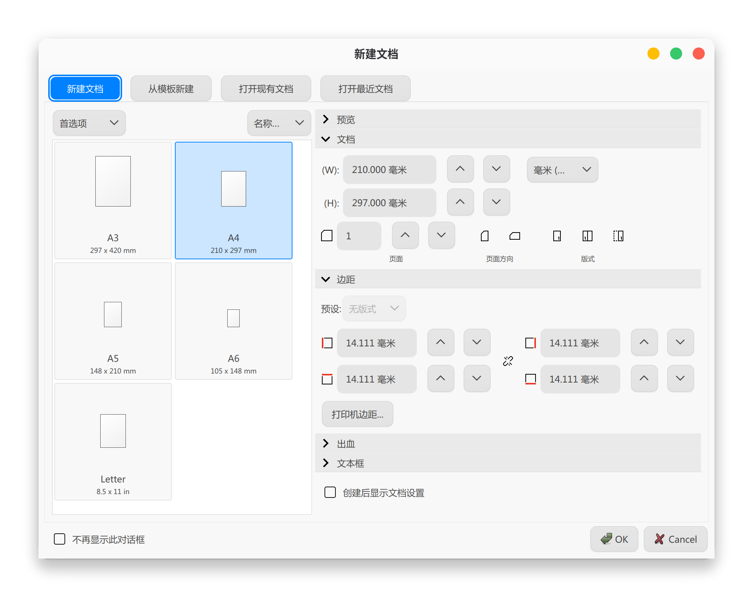Confirm with the OK button
The image size is (753, 597).
point(614,539)
